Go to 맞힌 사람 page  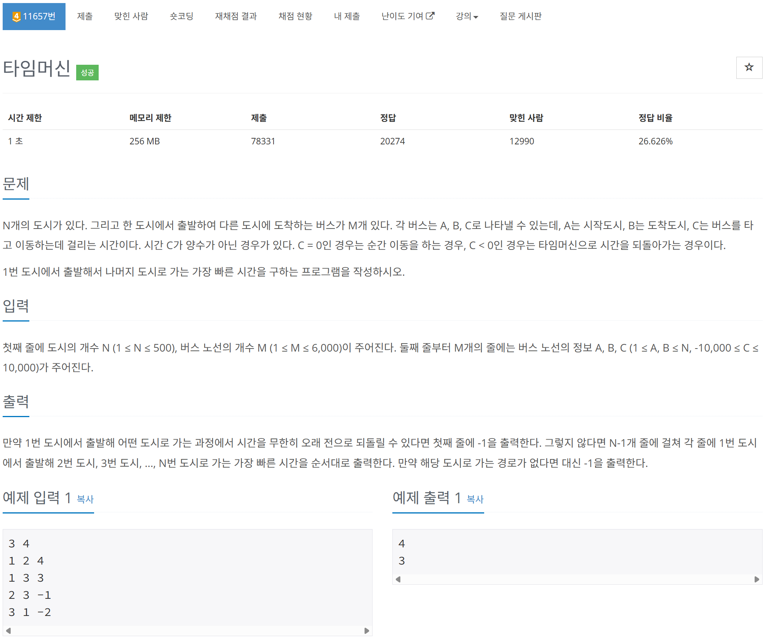coord(131,16)
